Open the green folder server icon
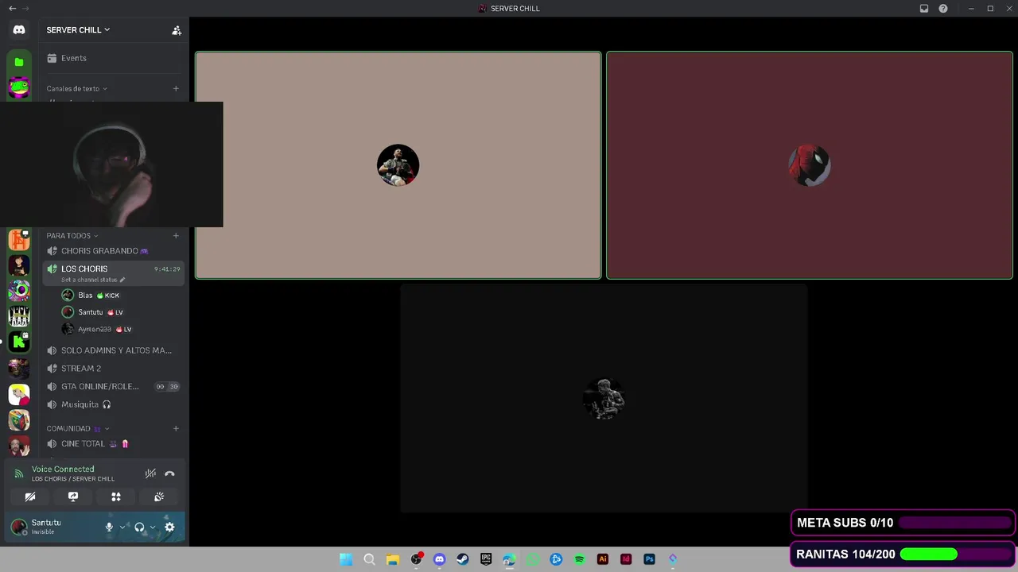 (19, 62)
